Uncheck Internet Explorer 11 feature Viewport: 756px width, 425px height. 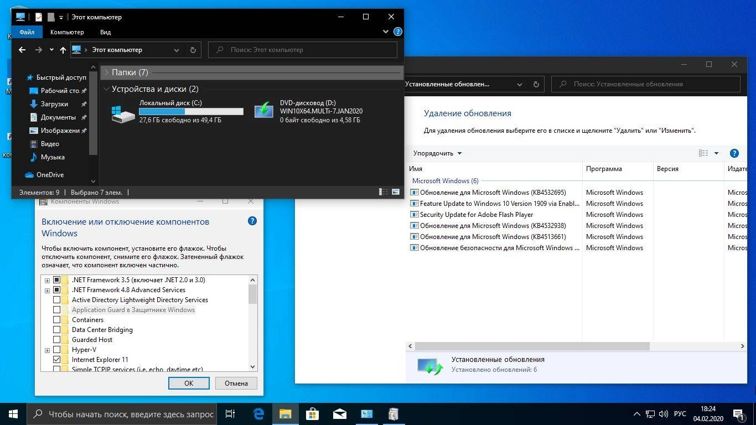pos(56,360)
